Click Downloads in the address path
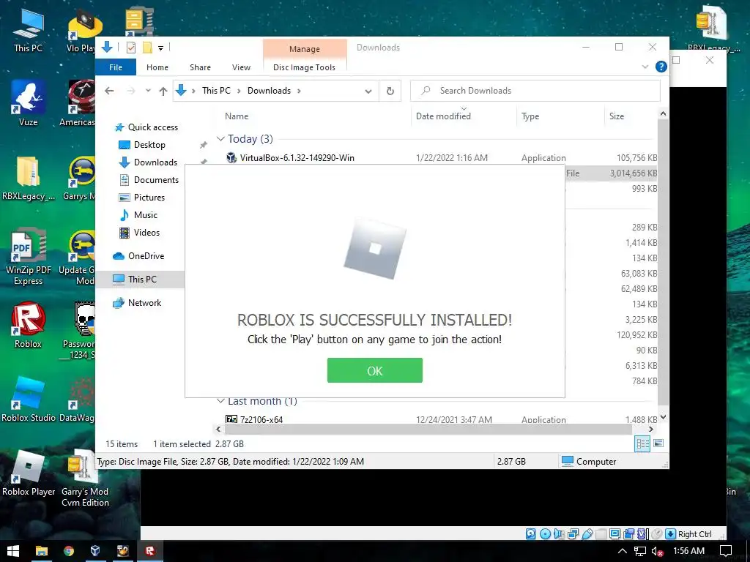This screenshot has width=750, height=562. pos(269,91)
